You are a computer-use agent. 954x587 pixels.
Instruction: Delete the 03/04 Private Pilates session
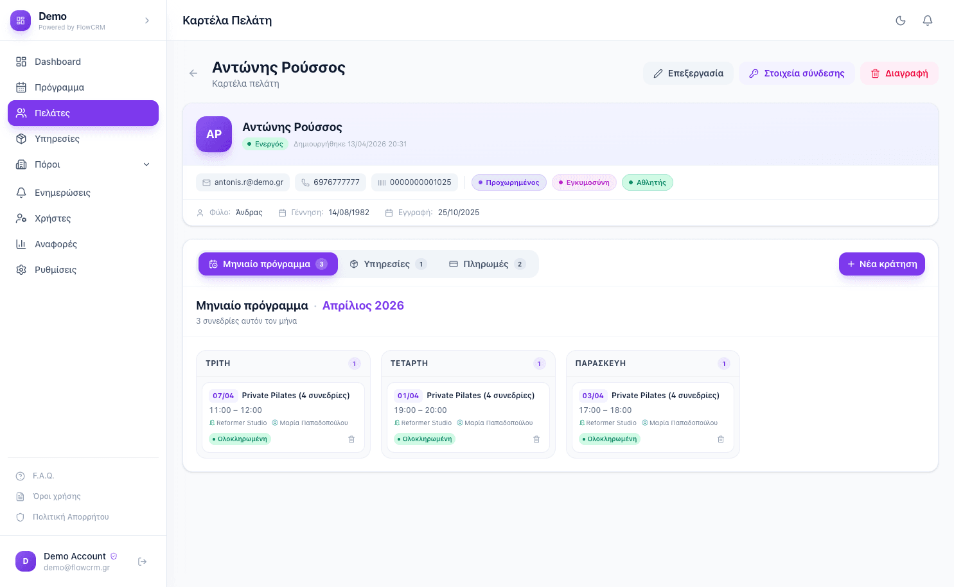coord(721,439)
